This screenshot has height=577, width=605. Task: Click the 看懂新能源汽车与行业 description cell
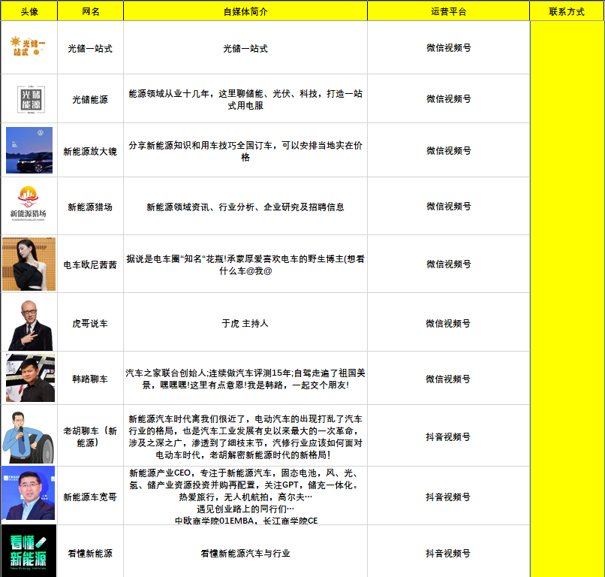pos(245,554)
